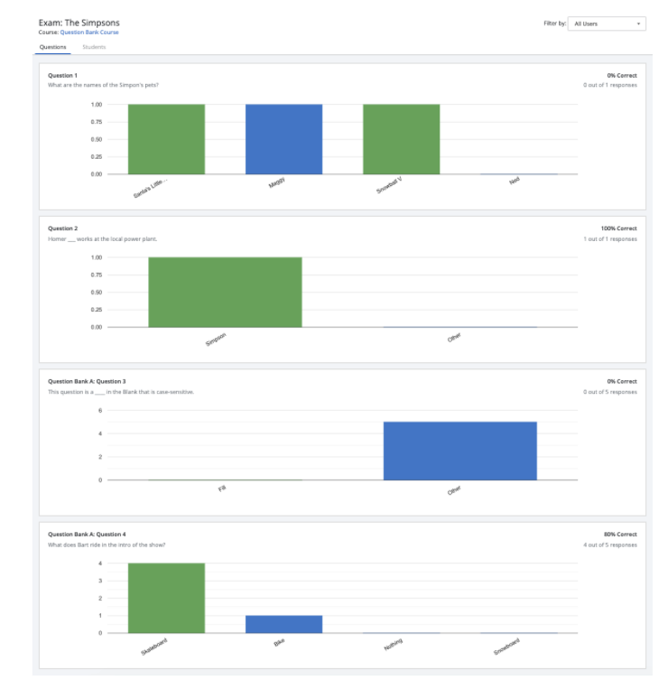The height and width of the screenshot is (689, 668).
Task: Select the Questions tab
Action: [52, 46]
